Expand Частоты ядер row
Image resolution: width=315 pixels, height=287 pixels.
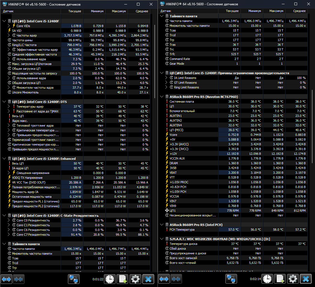pyautogui.click(x=9, y=35)
